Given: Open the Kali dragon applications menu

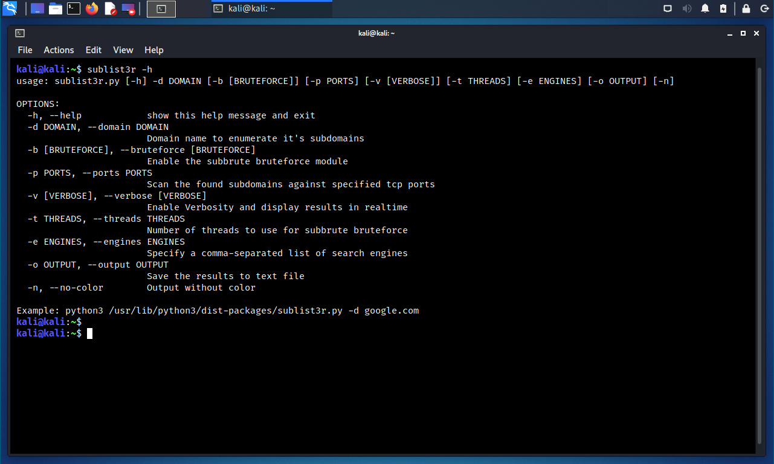Looking at the screenshot, I should [10, 8].
